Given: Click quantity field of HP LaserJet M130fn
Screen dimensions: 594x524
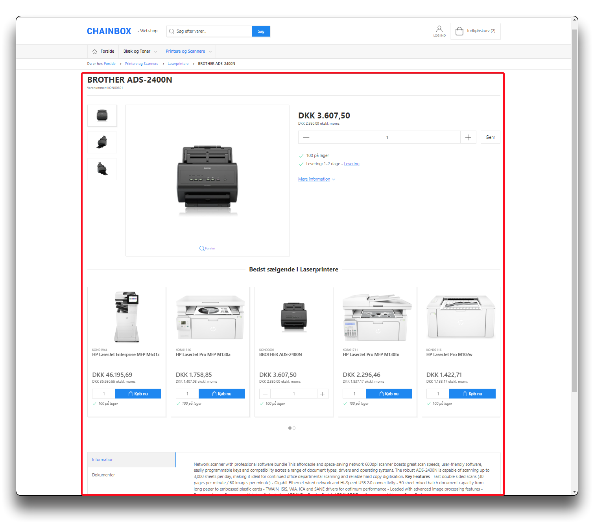Looking at the screenshot, I should click(x=354, y=394).
